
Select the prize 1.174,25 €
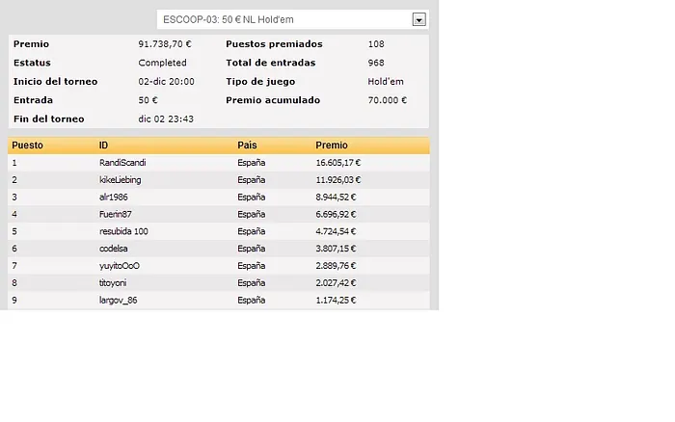tap(336, 301)
